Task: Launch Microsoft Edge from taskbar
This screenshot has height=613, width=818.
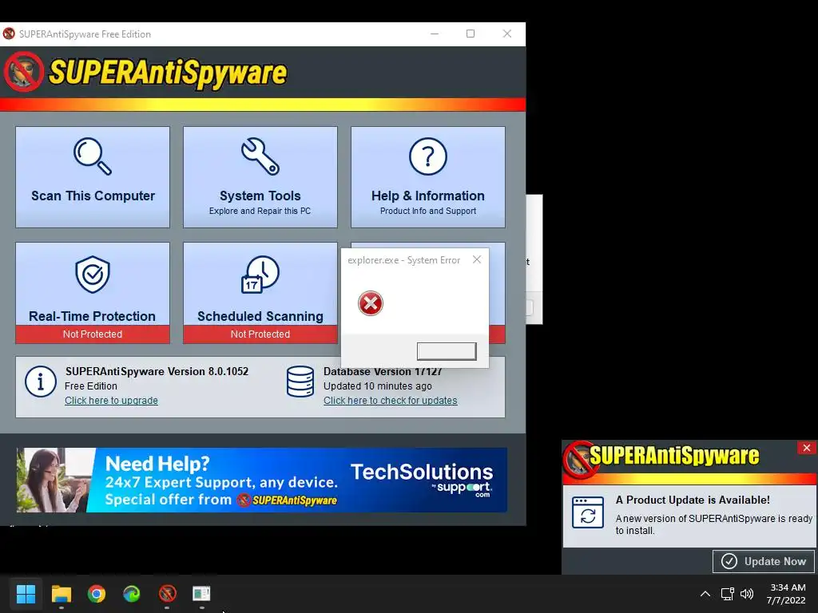Action: (132, 594)
